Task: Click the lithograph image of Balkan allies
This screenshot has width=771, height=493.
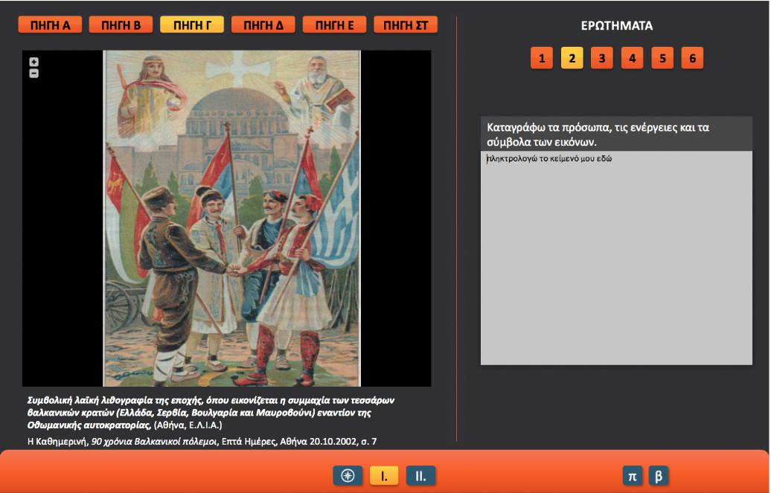Action: tap(231, 218)
